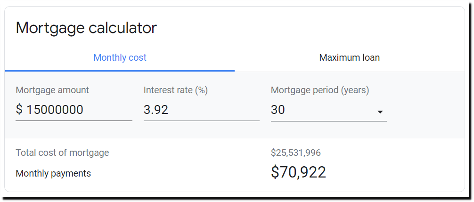Click the Interest rate field showing 3.92
The image size is (474, 202).
pyautogui.click(x=201, y=110)
